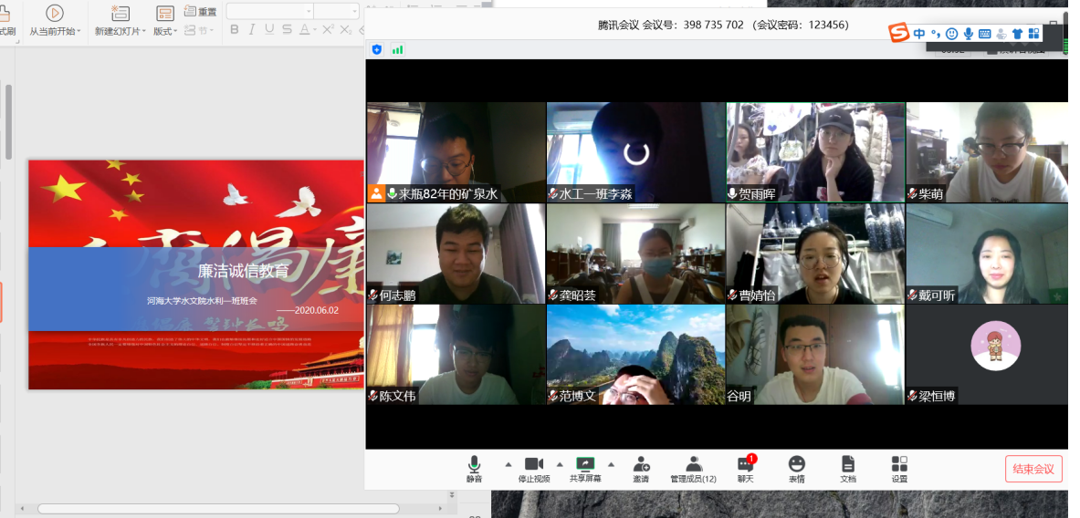
Task: Open the invite (邀请) option
Action: 641,469
